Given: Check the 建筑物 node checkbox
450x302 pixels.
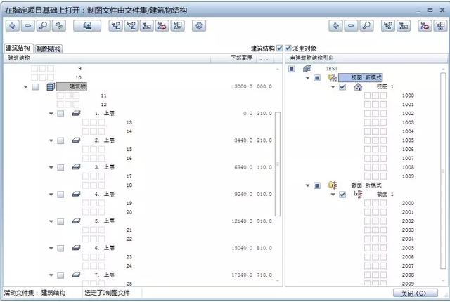Looking at the screenshot, I should click(35, 87).
